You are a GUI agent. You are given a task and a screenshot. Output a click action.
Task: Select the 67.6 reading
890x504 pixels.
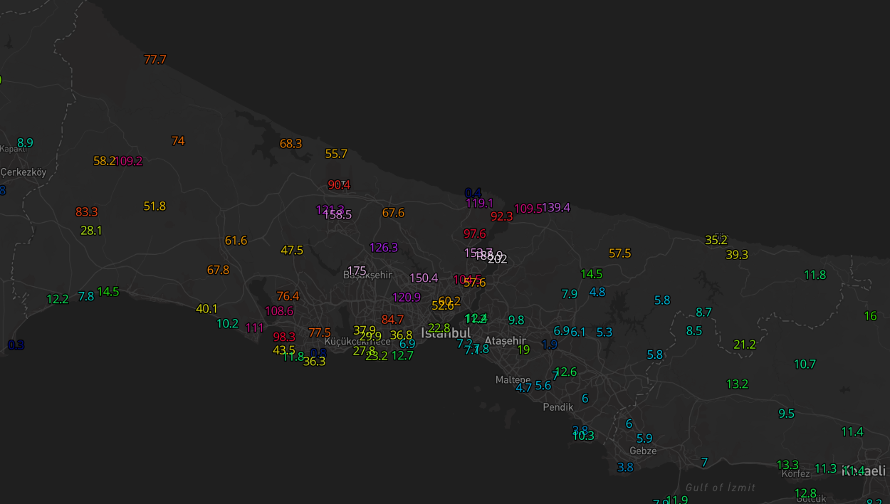pyautogui.click(x=393, y=213)
